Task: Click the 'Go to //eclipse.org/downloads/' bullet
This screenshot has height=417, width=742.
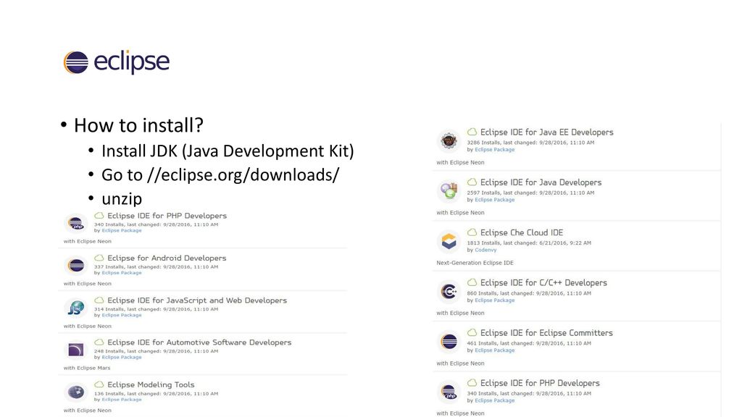Action: [x=220, y=175]
